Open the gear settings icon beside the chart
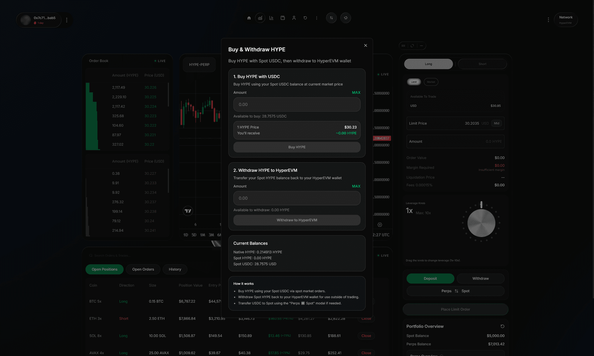 point(380,224)
